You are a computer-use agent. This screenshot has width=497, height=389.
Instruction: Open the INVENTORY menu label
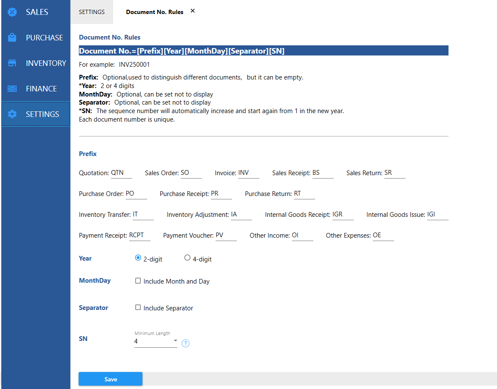coord(46,63)
